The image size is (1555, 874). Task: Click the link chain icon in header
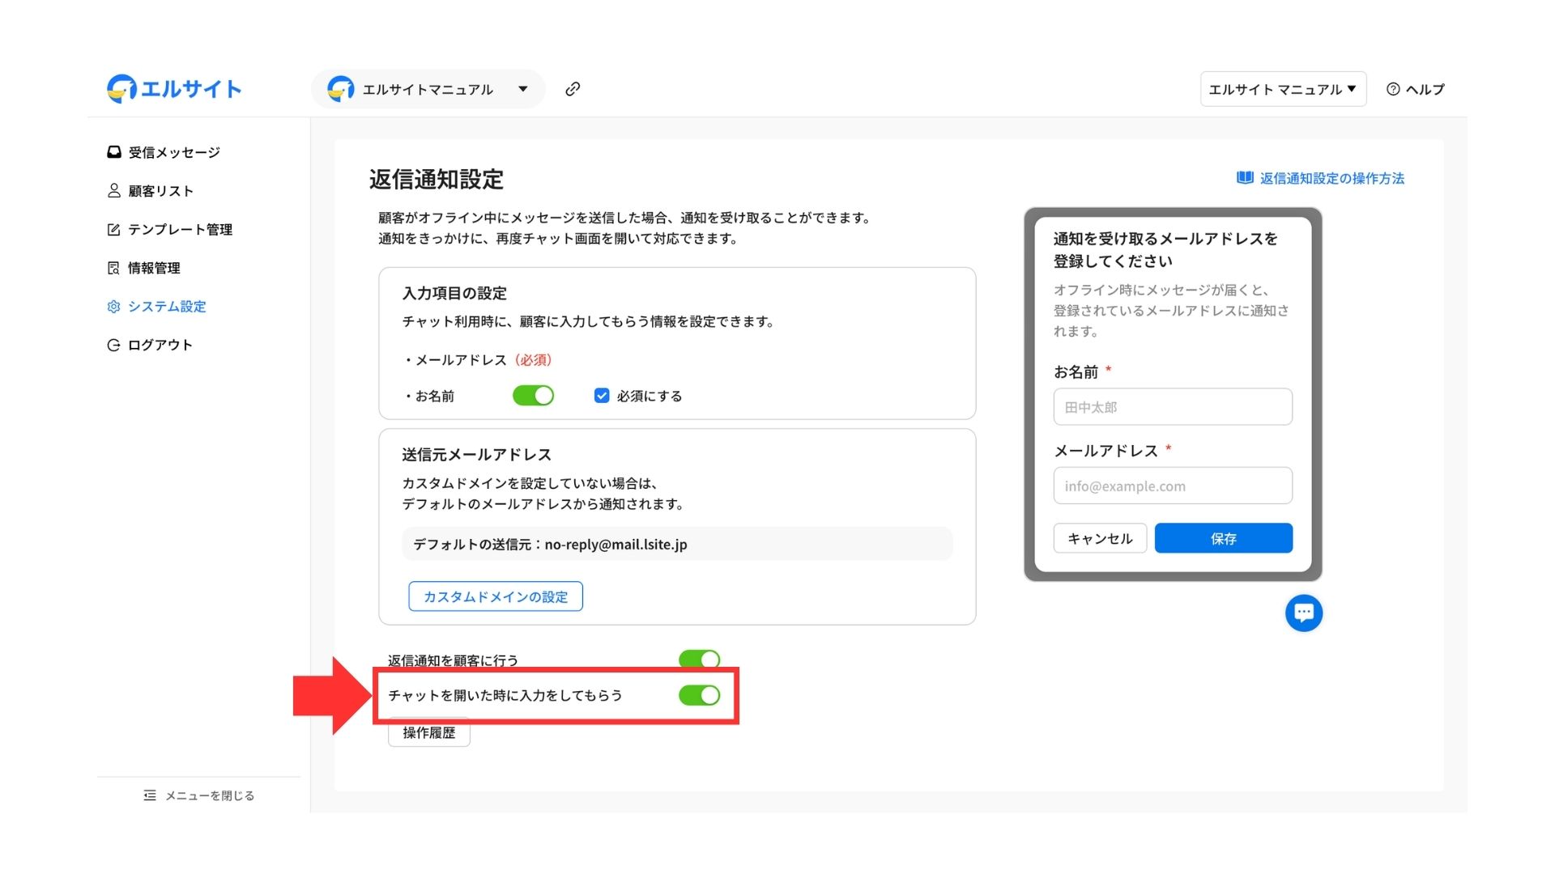point(573,89)
